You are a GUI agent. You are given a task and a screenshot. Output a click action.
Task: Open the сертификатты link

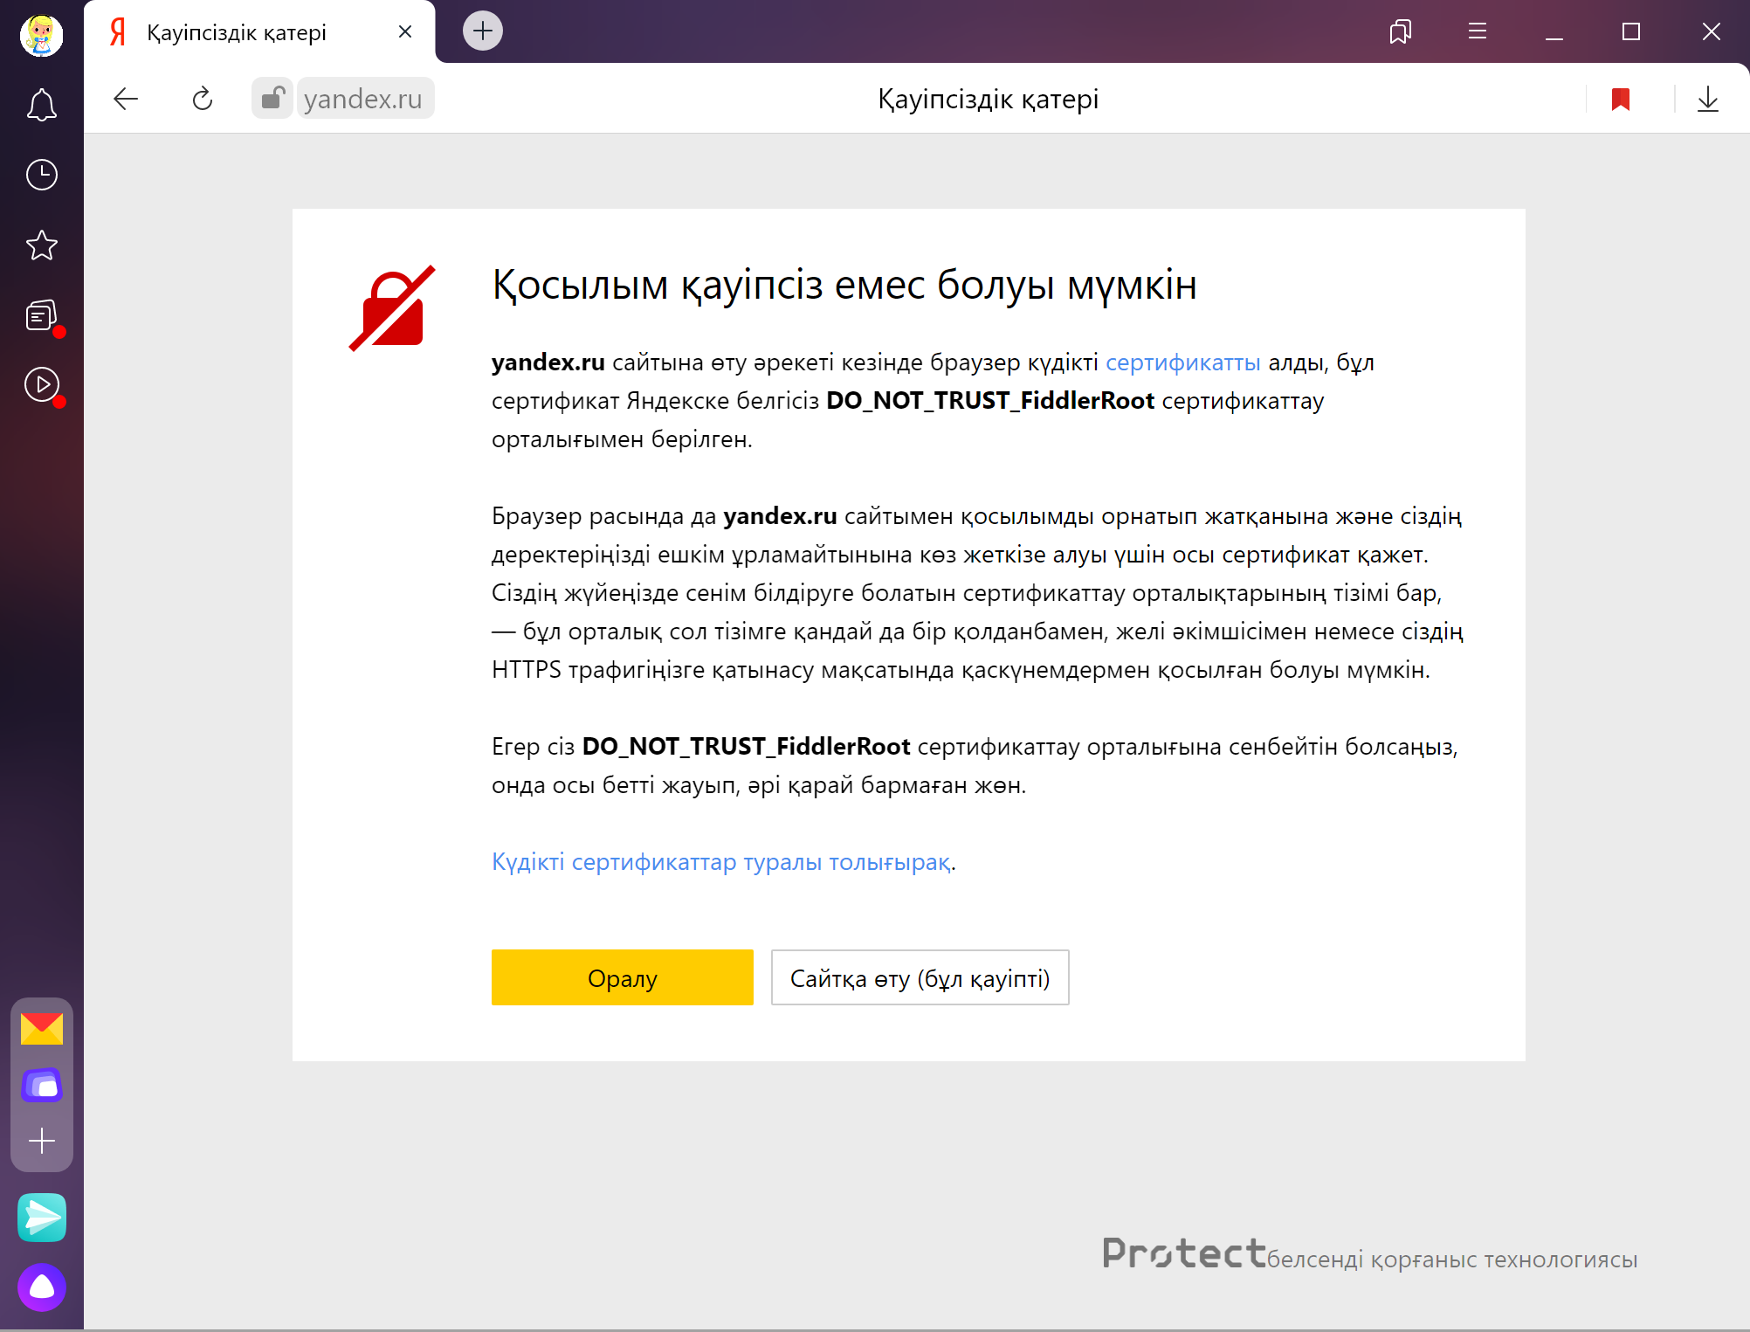(x=1183, y=362)
